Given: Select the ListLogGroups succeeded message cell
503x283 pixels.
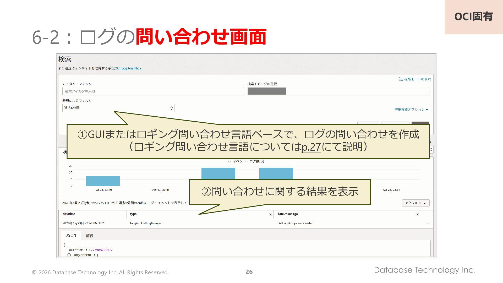Looking at the screenshot, I should click(295, 223).
